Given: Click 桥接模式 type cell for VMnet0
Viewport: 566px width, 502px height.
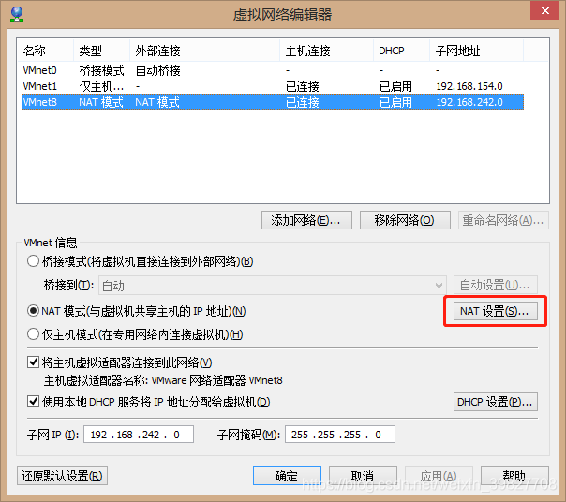Looking at the screenshot, I should 101,70.
